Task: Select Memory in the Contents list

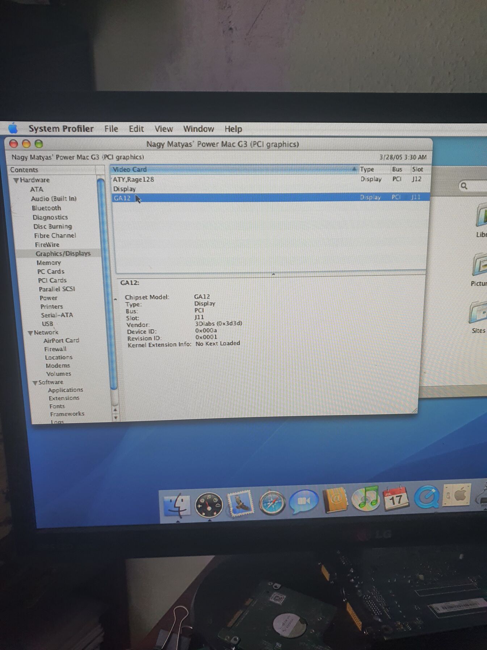Action: (x=49, y=263)
